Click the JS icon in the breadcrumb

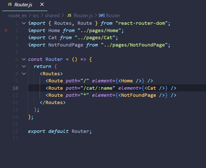(69, 15)
